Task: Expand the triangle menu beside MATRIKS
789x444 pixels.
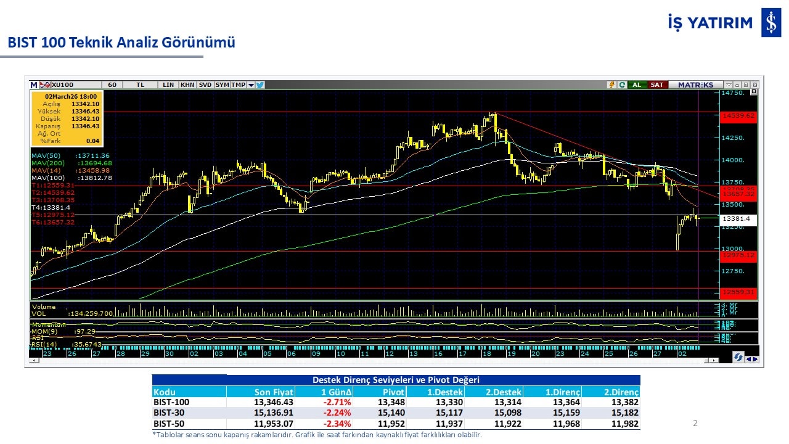Action: coord(729,85)
